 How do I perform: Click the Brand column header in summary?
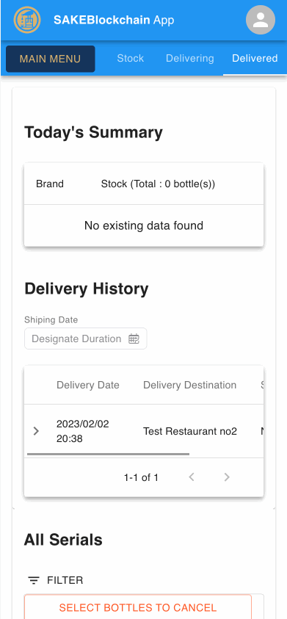[x=50, y=184]
